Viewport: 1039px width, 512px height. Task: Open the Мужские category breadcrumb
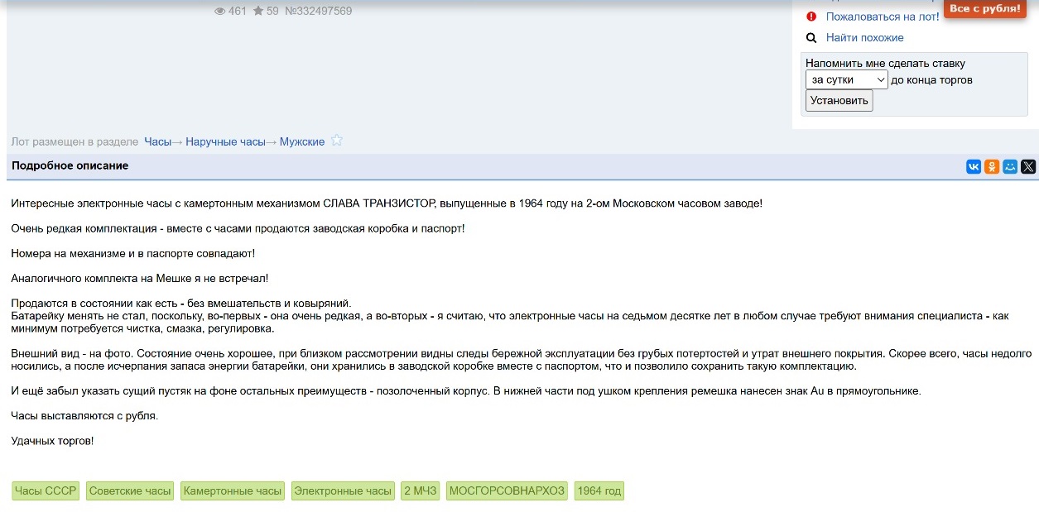[x=301, y=141]
